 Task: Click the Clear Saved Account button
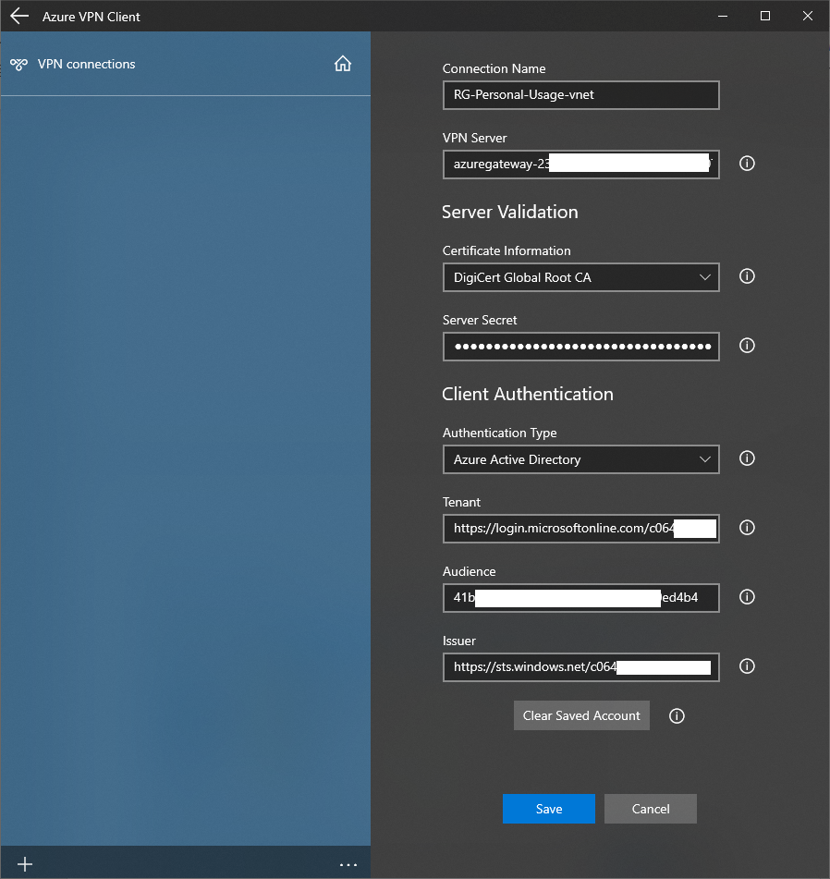581,715
